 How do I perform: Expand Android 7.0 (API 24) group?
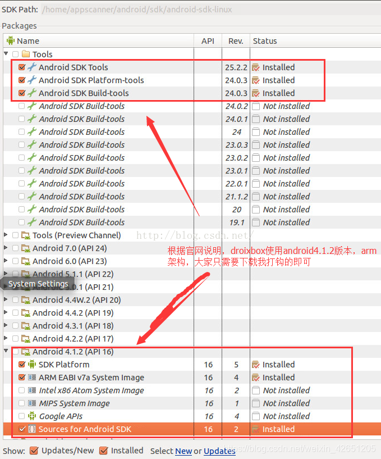click(x=6, y=248)
